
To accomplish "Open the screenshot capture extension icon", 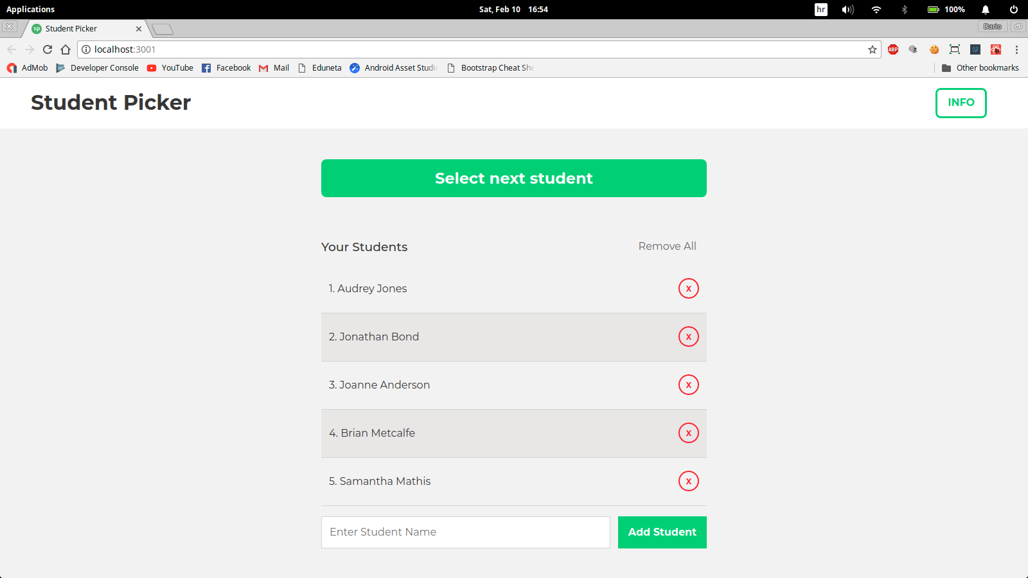I will (955, 49).
